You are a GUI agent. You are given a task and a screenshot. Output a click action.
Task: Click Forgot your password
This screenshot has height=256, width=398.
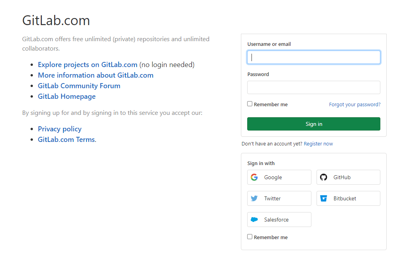click(355, 104)
